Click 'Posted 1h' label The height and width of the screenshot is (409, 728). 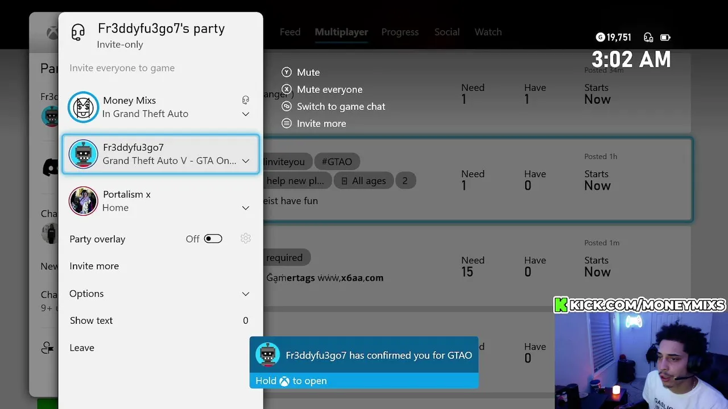(601, 156)
